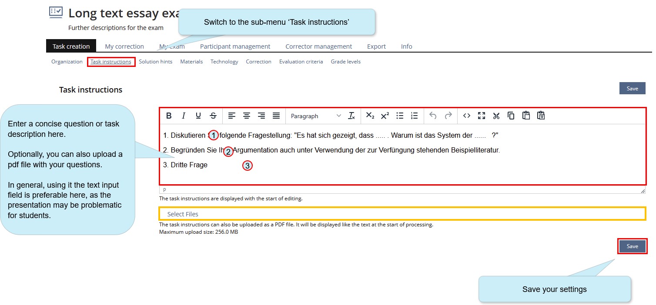Align text to the center
The height and width of the screenshot is (305, 656).
247,116
